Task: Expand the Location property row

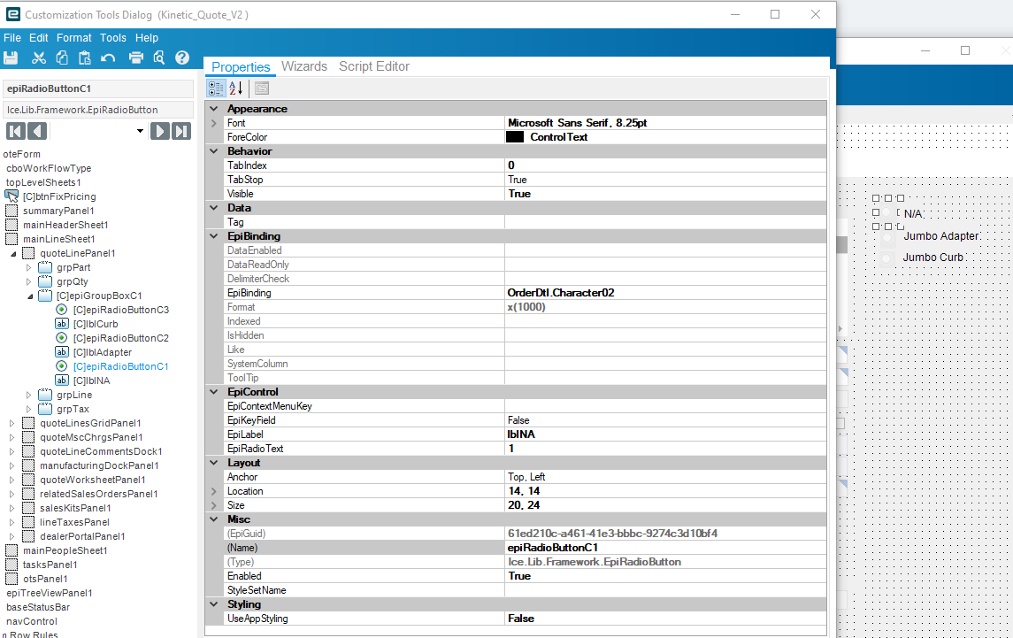Action: coord(214,491)
